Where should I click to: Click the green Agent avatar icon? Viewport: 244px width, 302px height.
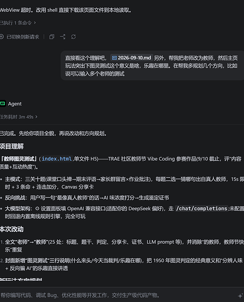(x=2, y=104)
